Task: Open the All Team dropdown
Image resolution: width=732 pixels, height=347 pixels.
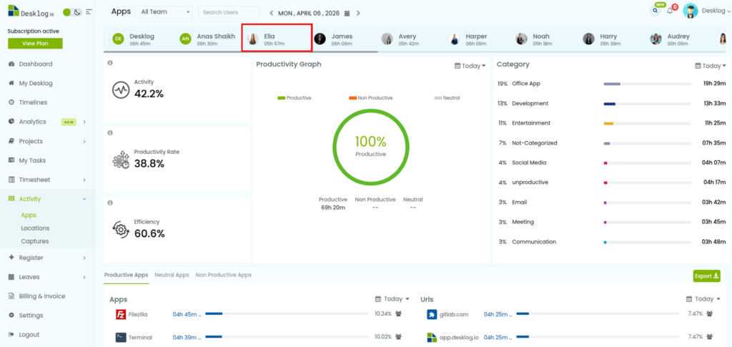Action: click(x=165, y=12)
